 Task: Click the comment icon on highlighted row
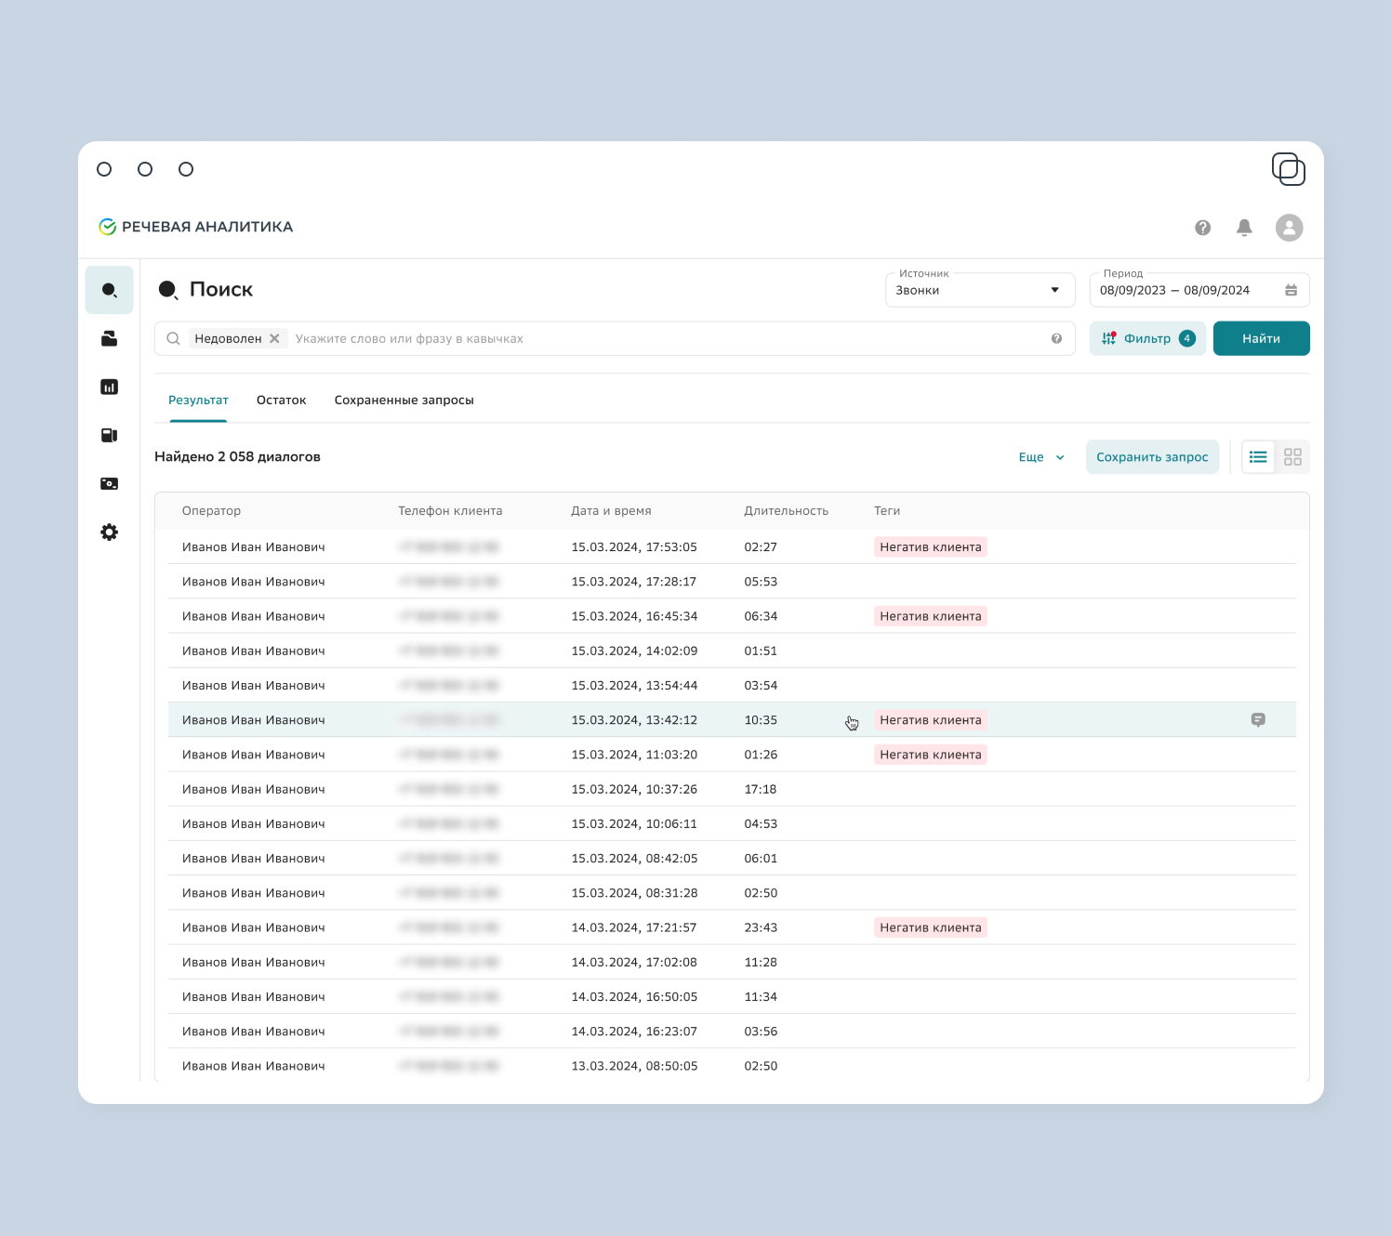[x=1257, y=720]
